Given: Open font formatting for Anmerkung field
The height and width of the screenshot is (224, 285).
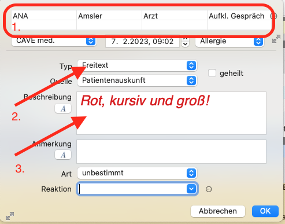Looking at the screenshot, I should tap(63, 155).
